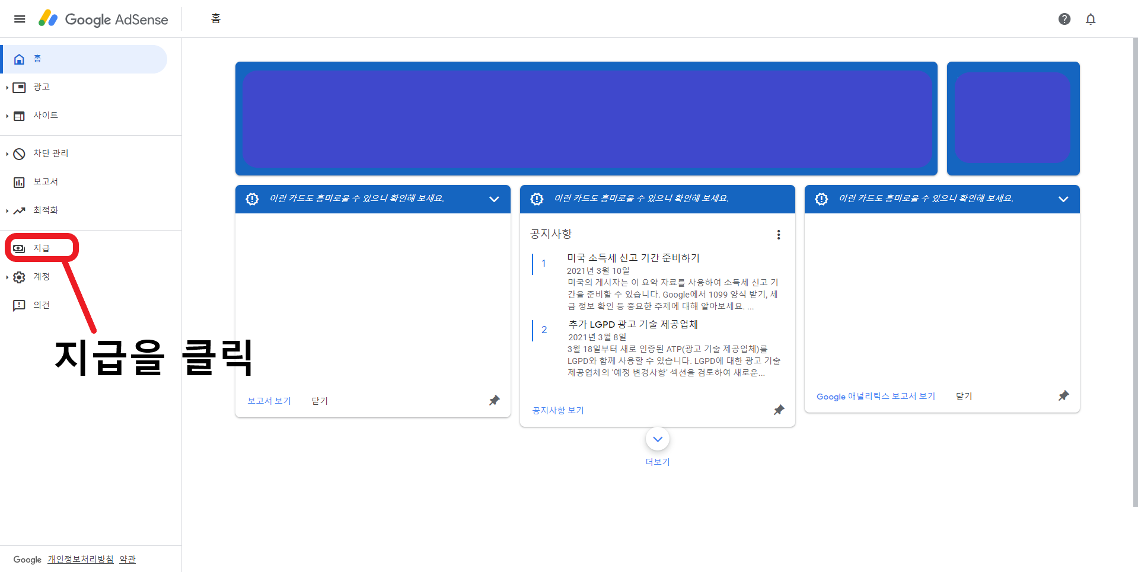Image resolution: width=1138 pixels, height=572 pixels.
Task: Click the 광고 ads icon
Action: 19,88
